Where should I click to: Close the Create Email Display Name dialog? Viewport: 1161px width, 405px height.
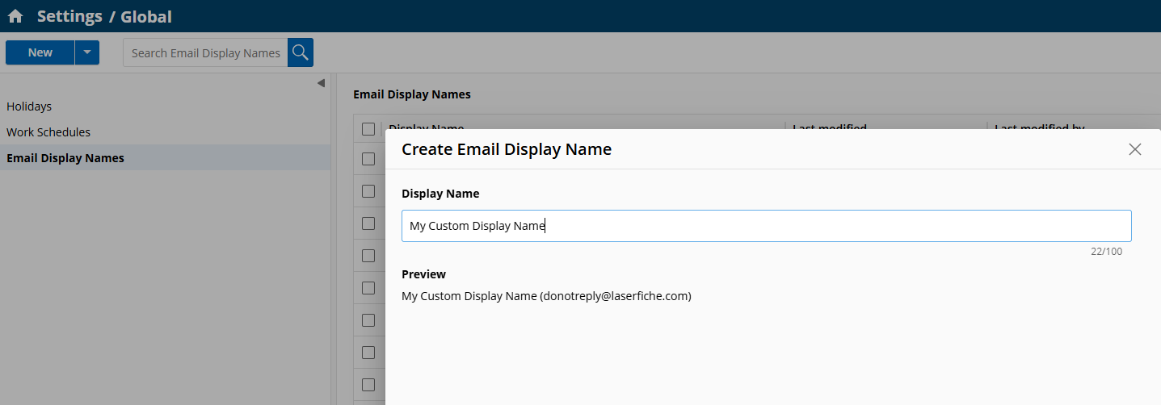coord(1134,149)
